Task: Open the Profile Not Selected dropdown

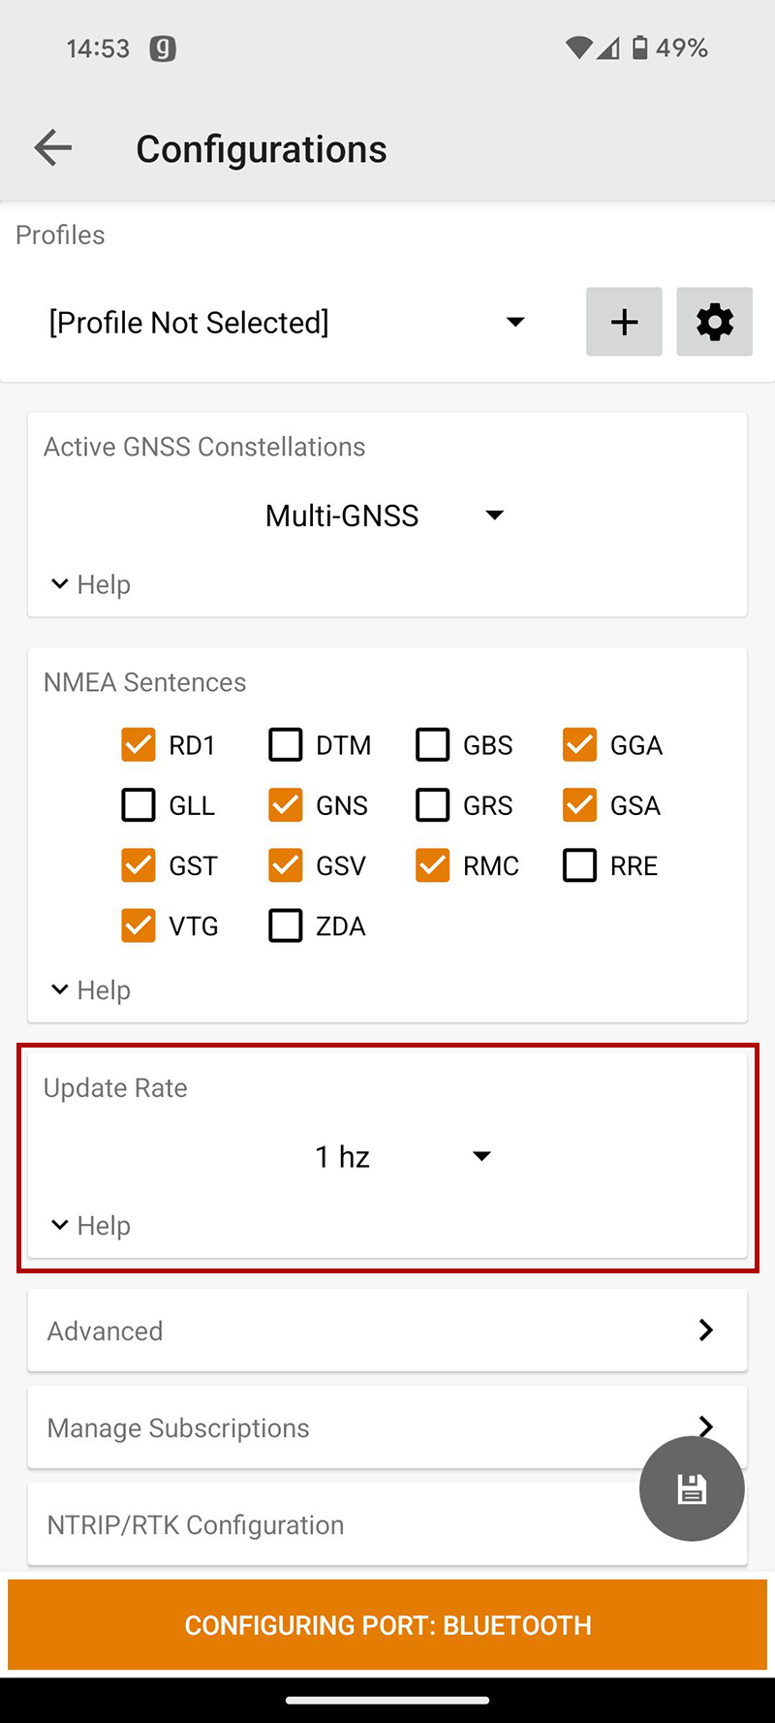Action: click(x=287, y=322)
